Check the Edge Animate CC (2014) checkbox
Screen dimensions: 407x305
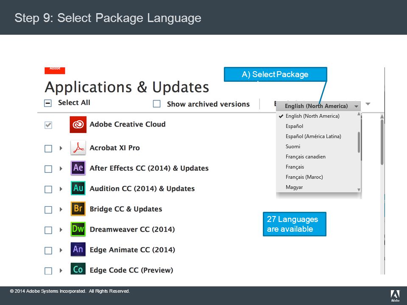coord(48,250)
